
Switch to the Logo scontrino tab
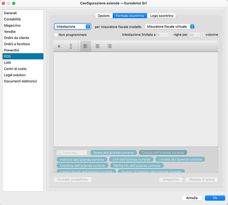coord(162,16)
